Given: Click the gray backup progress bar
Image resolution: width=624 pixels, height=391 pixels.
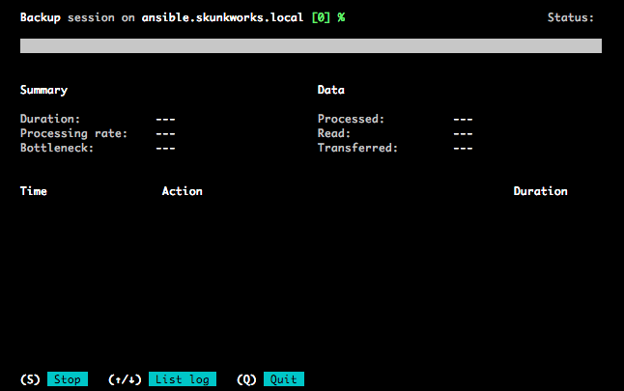Looking at the screenshot, I should (x=311, y=45).
